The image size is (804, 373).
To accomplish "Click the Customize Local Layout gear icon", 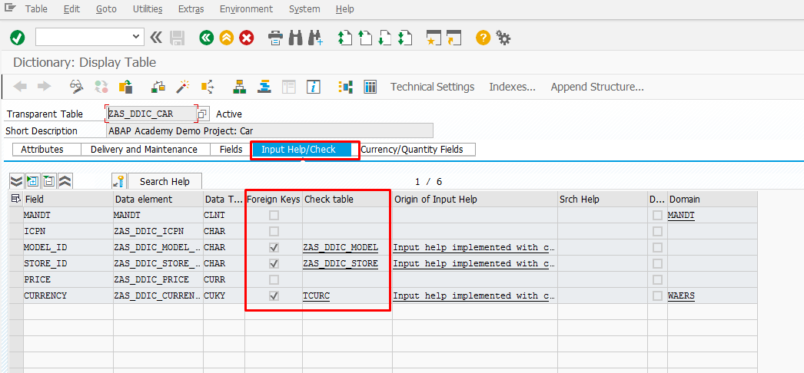I will tap(503, 37).
